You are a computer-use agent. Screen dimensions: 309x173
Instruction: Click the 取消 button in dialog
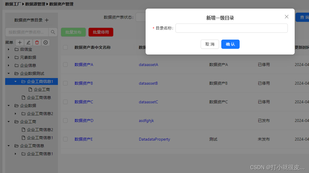tap(210, 44)
